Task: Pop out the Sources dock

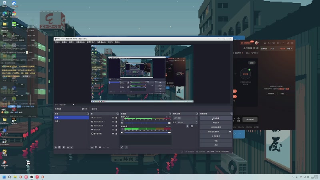Action: click(117, 114)
